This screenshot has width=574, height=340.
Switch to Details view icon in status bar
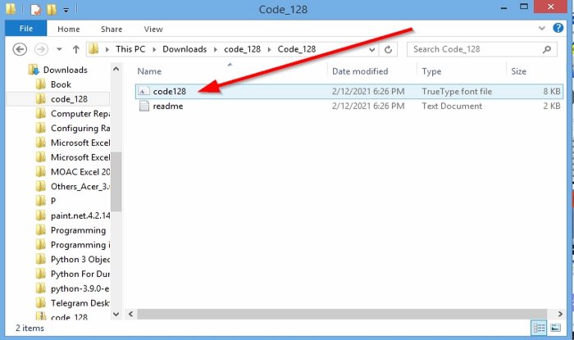tap(540, 328)
